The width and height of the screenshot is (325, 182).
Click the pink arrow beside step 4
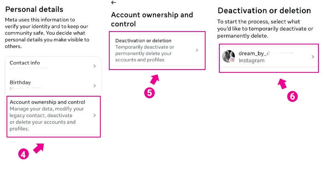coord(38,148)
